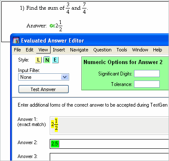
Task: Select the yellow L style button
Action: [x=38, y=60]
